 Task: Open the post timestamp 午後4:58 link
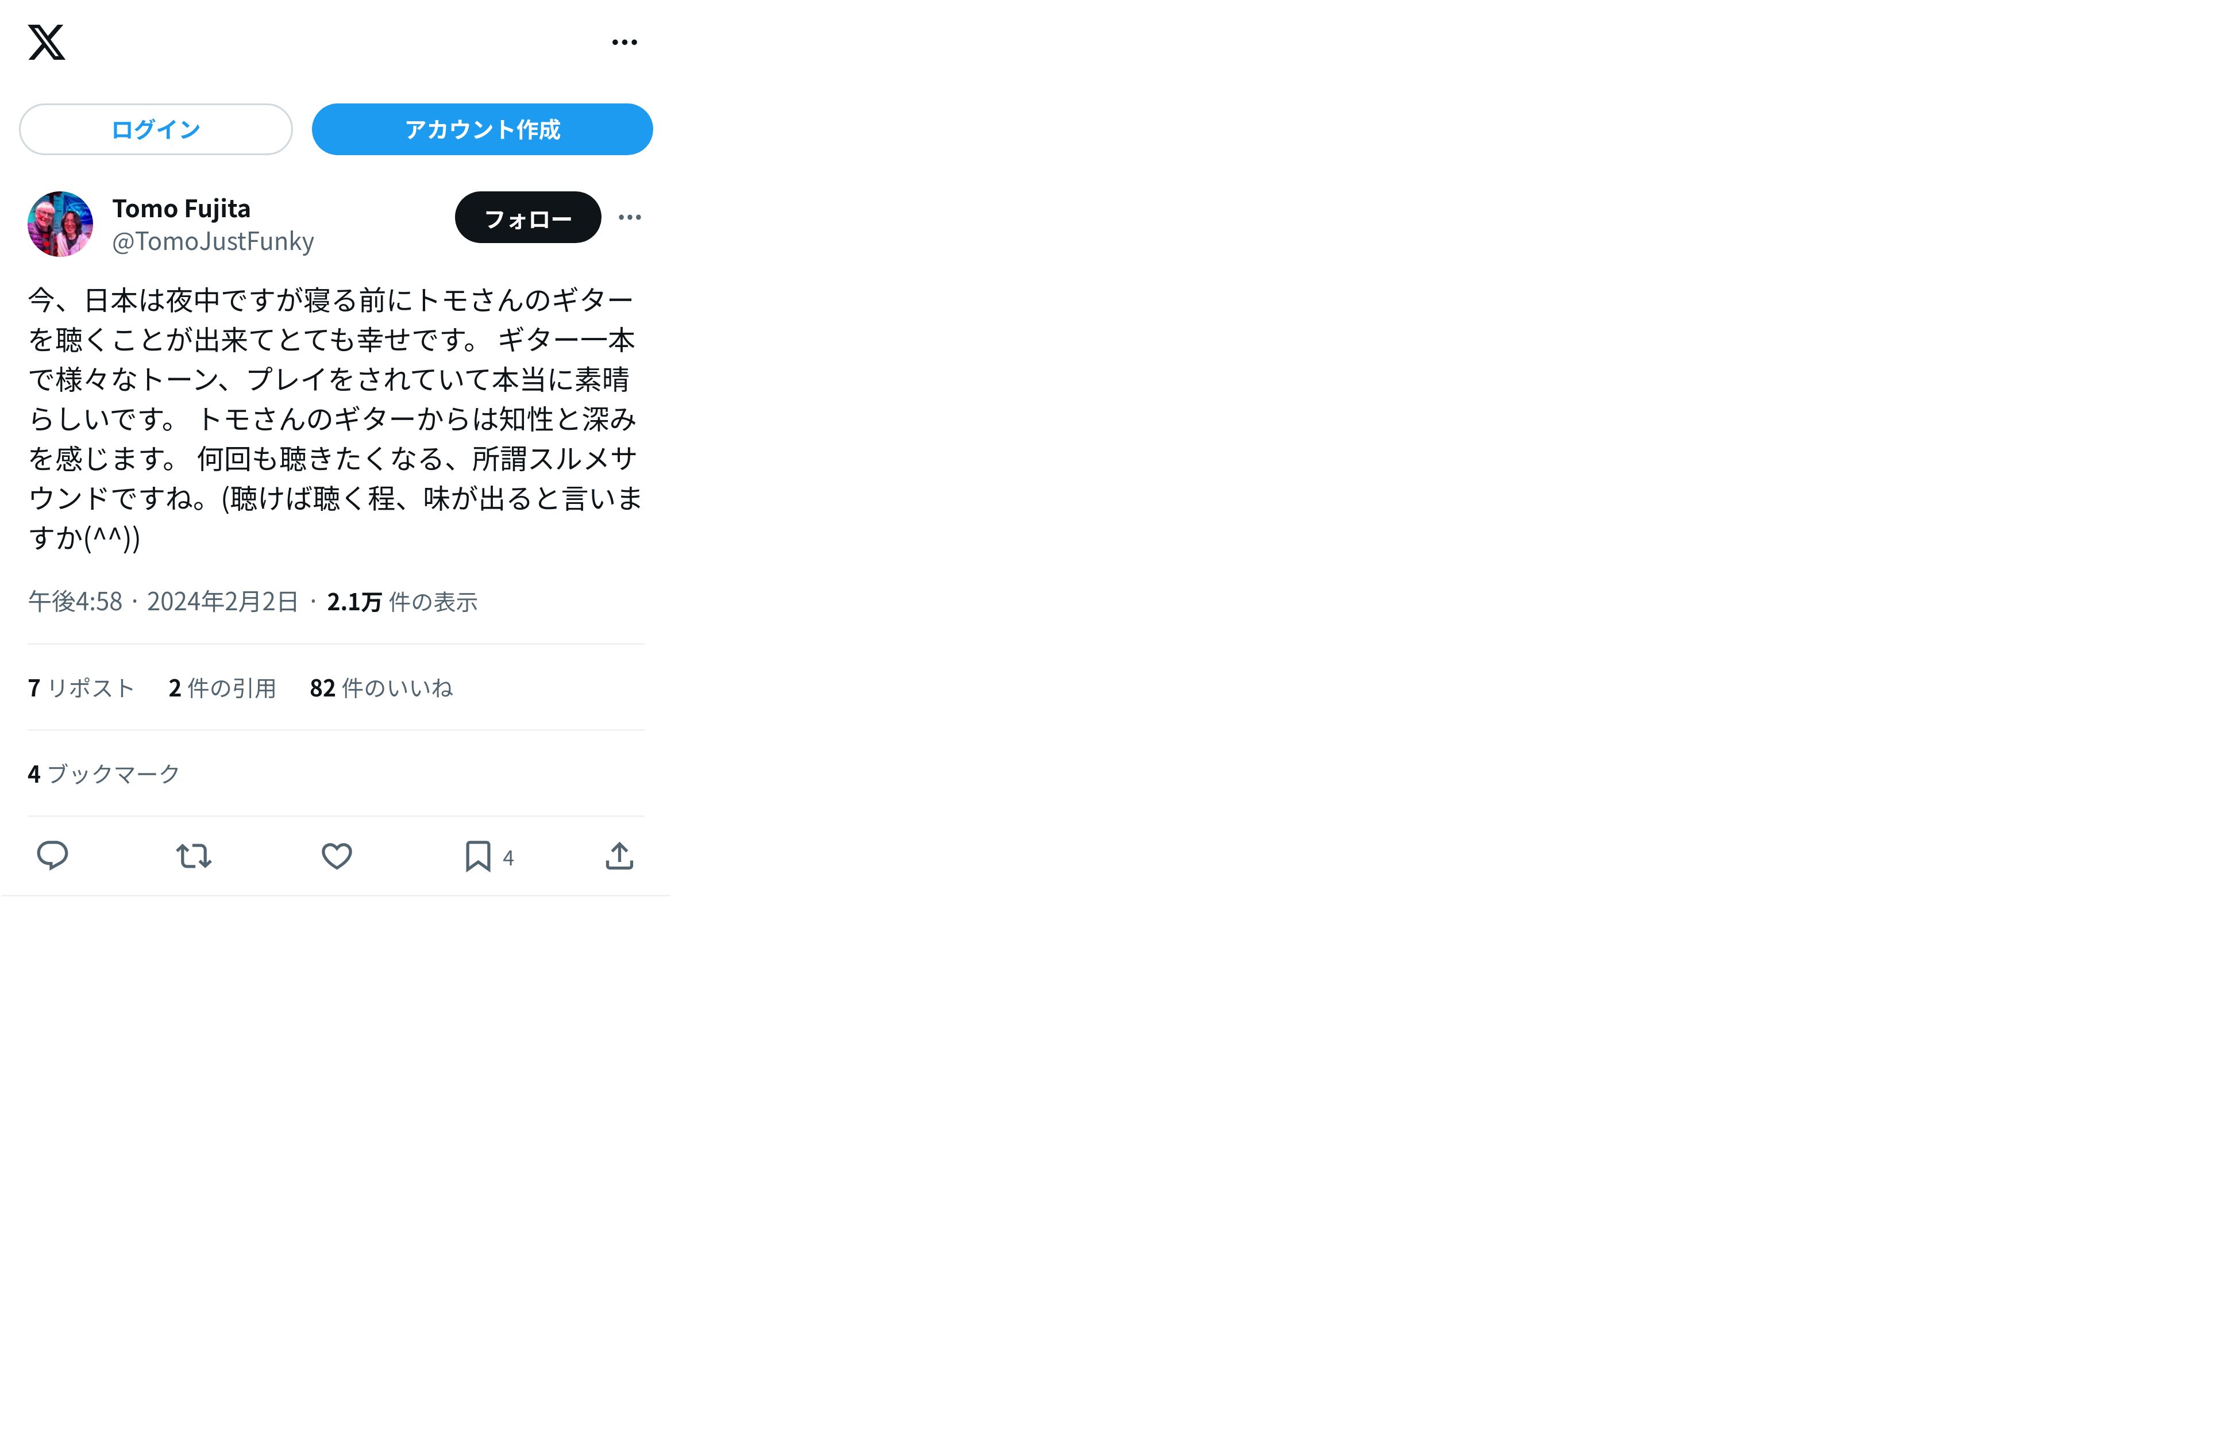[163, 602]
